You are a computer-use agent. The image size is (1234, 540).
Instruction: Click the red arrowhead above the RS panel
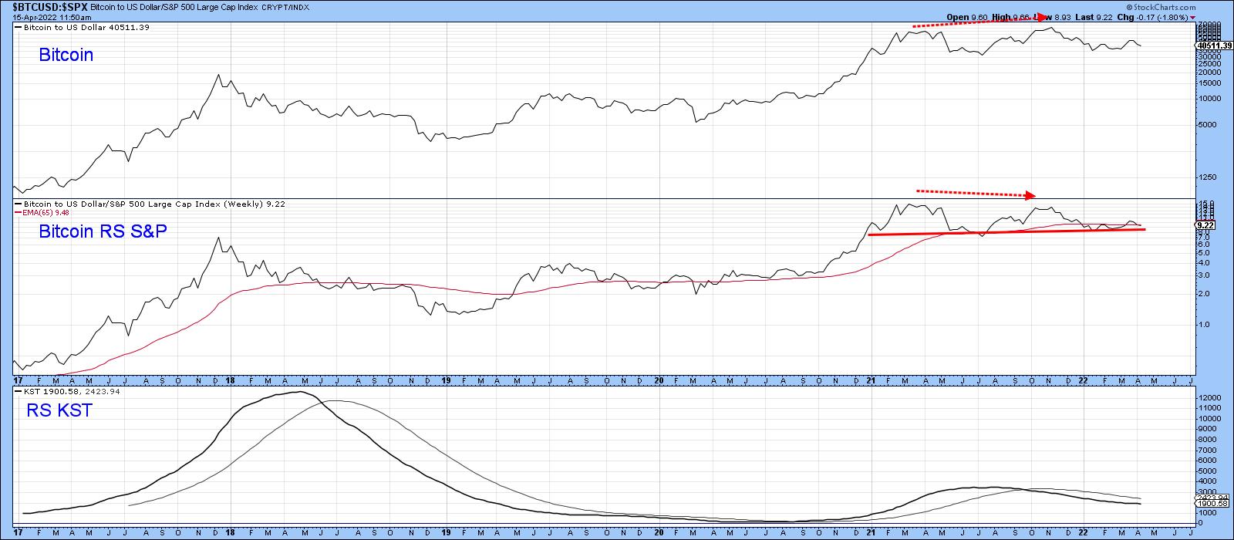point(1032,195)
